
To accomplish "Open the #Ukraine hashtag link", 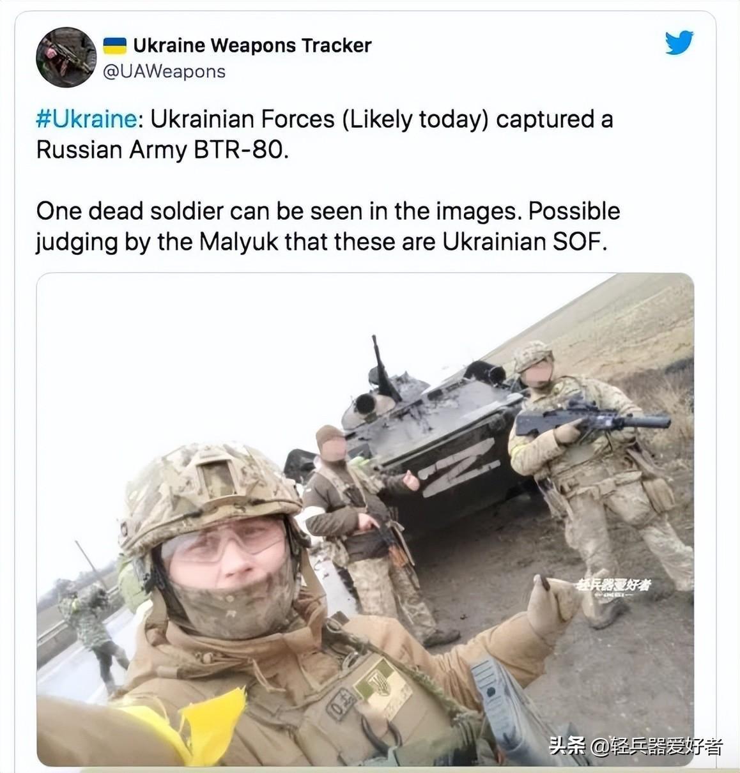I will pyautogui.click(x=87, y=119).
